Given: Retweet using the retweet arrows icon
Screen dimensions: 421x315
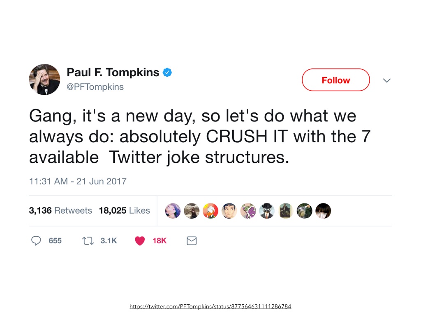Looking at the screenshot, I should tap(87, 241).
